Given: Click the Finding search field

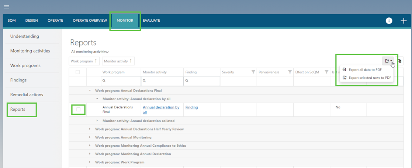Looking at the screenshot, I should tap(202, 81).
